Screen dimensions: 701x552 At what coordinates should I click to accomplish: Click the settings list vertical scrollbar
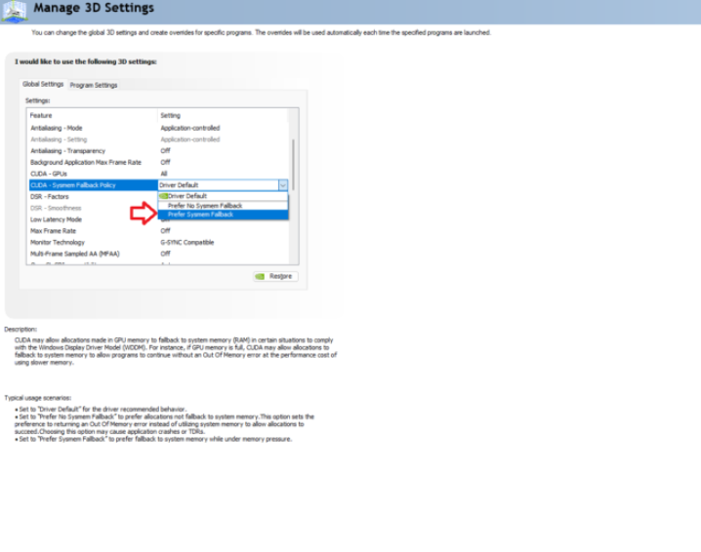click(294, 166)
